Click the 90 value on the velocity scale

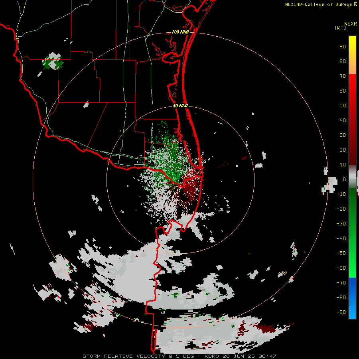(343, 47)
